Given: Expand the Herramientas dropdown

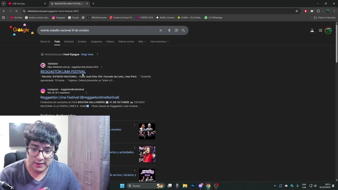Looking at the screenshot, I should tap(159, 41).
